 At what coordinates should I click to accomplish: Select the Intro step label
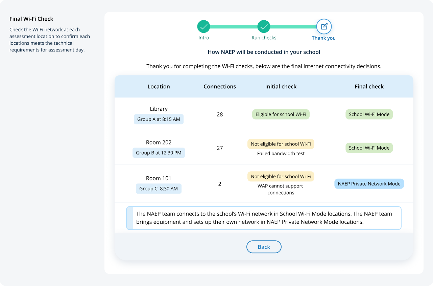point(203,38)
